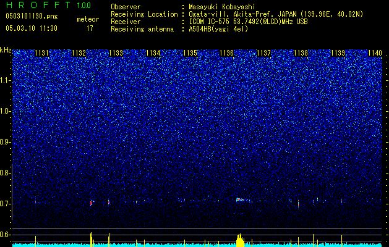Click the "Receiver" field label
389x247 pixels.
(126, 22)
